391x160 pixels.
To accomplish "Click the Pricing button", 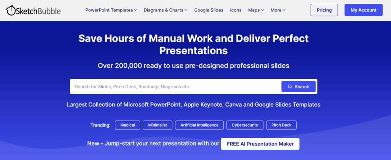I will [x=324, y=10].
